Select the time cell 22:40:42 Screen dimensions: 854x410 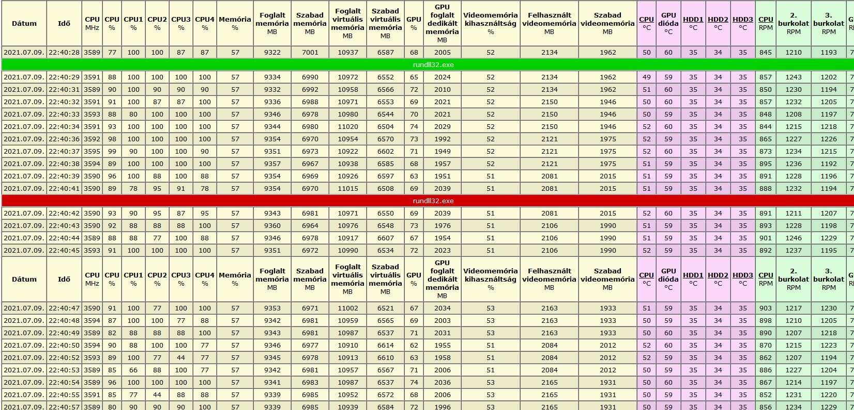tap(64, 214)
